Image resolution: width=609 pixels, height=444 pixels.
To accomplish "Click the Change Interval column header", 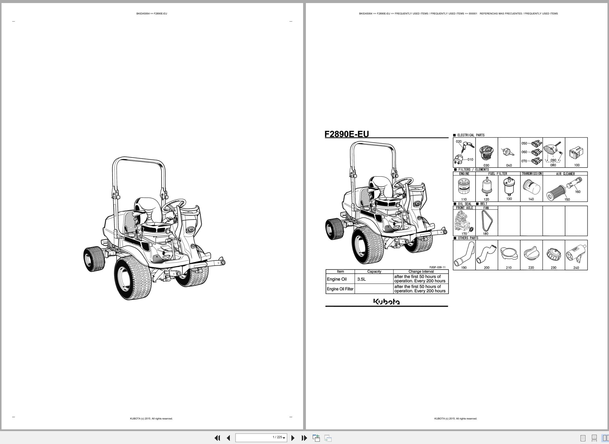I will point(421,271).
